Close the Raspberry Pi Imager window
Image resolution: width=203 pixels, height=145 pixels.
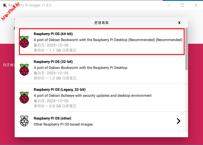pos(196,5)
